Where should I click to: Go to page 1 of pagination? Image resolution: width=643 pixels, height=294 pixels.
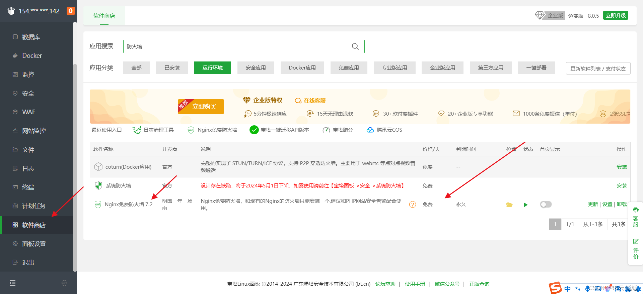click(555, 224)
